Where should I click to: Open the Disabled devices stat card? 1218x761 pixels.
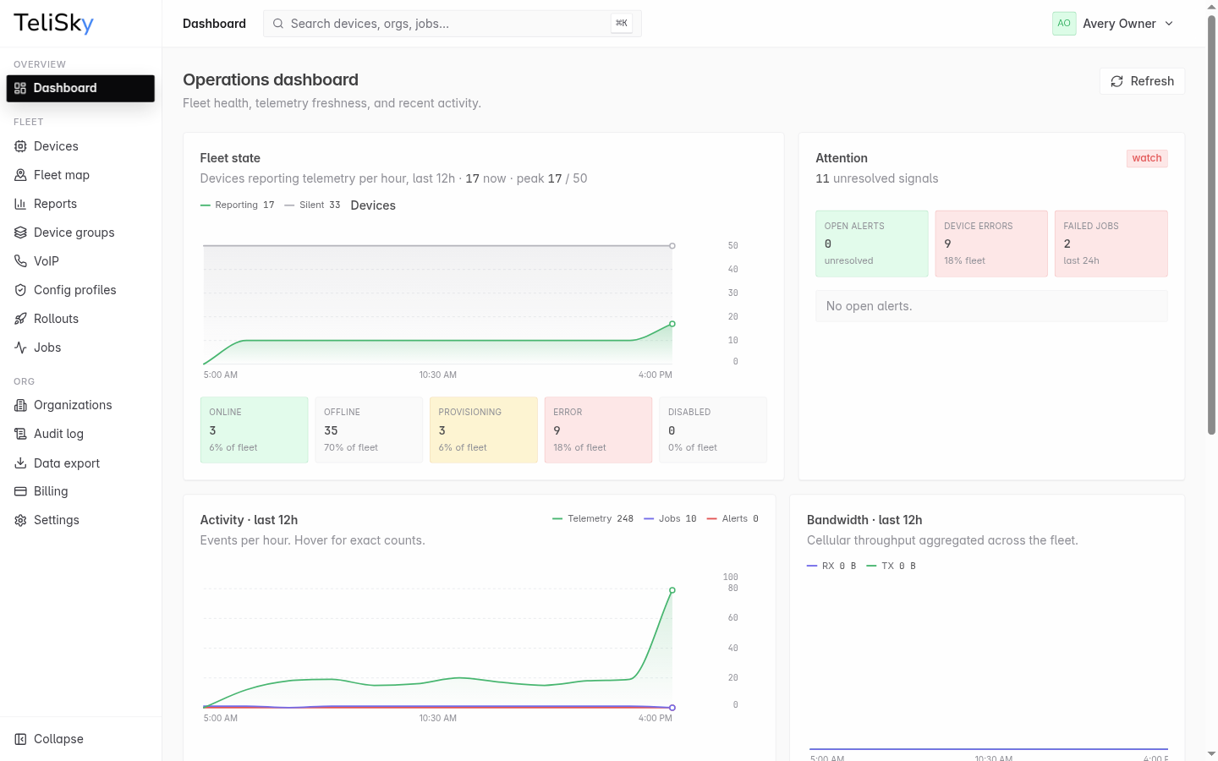713,430
